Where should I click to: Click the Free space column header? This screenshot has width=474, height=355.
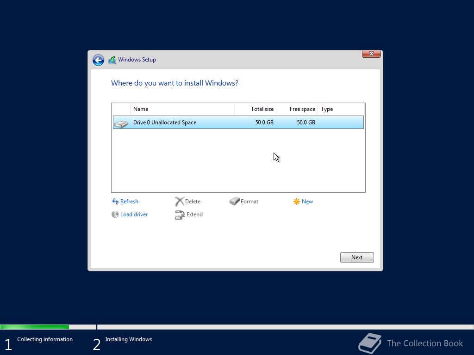(297, 109)
